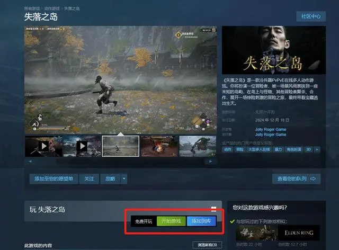Open the 社区中心 community hub
The height and width of the screenshot is (250, 339).
pyautogui.click(x=311, y=16)
